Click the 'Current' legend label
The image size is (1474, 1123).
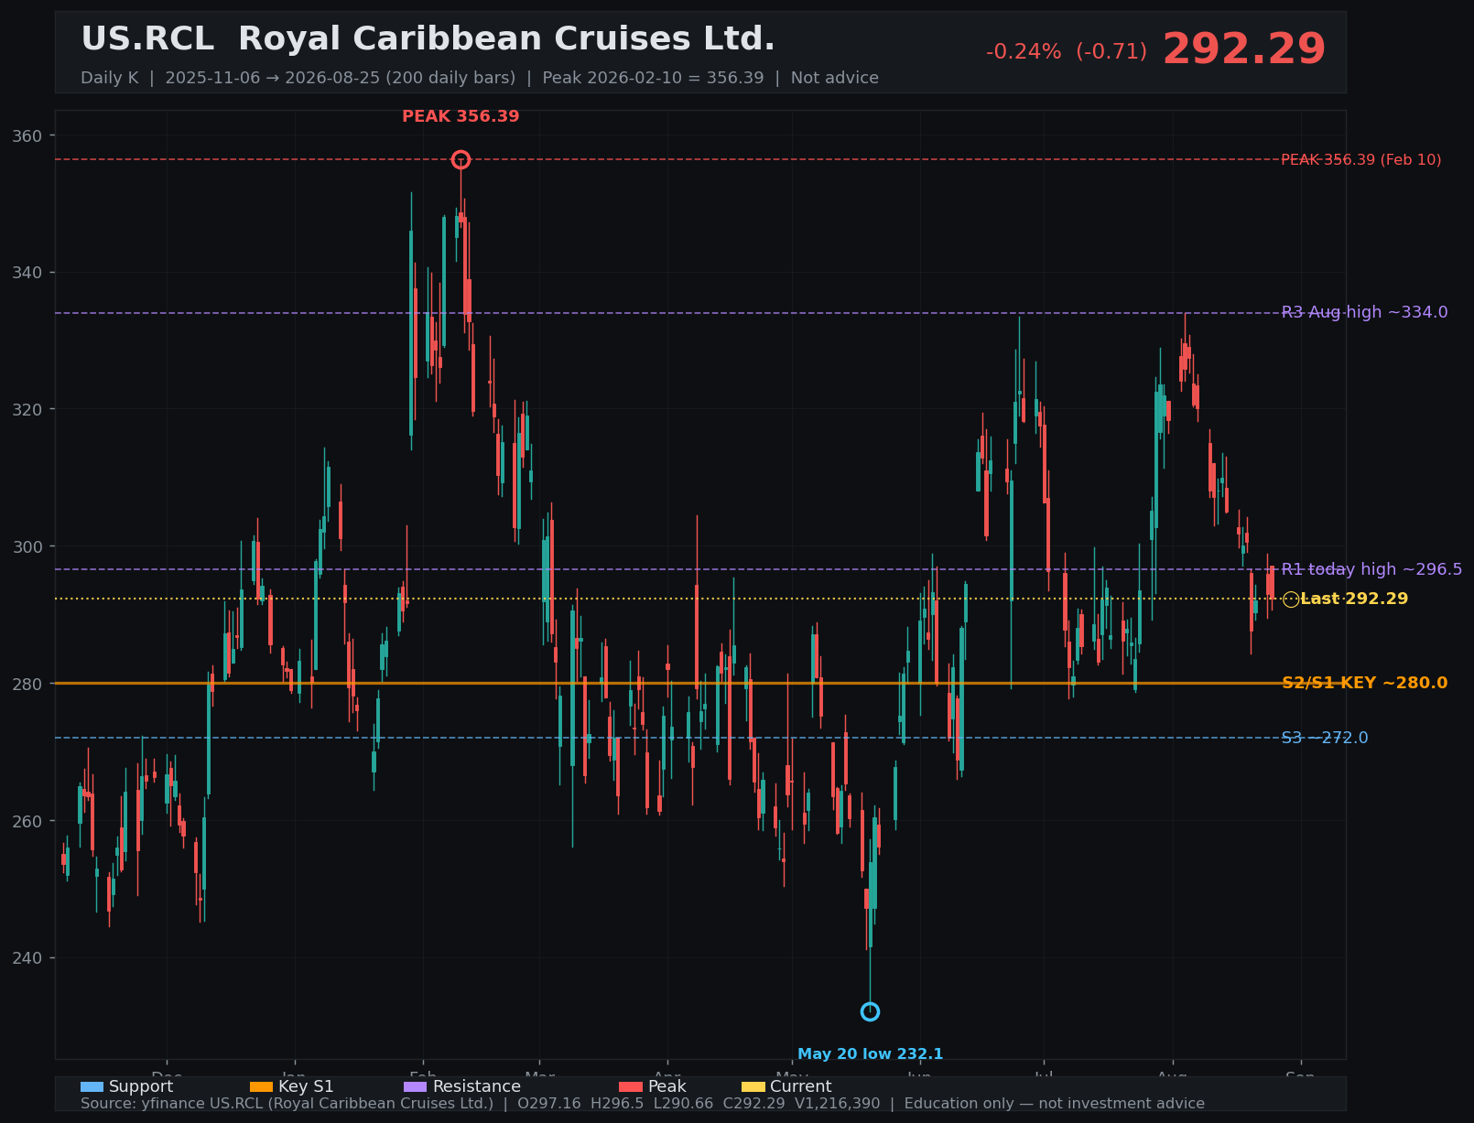[x=801, y=1087]
